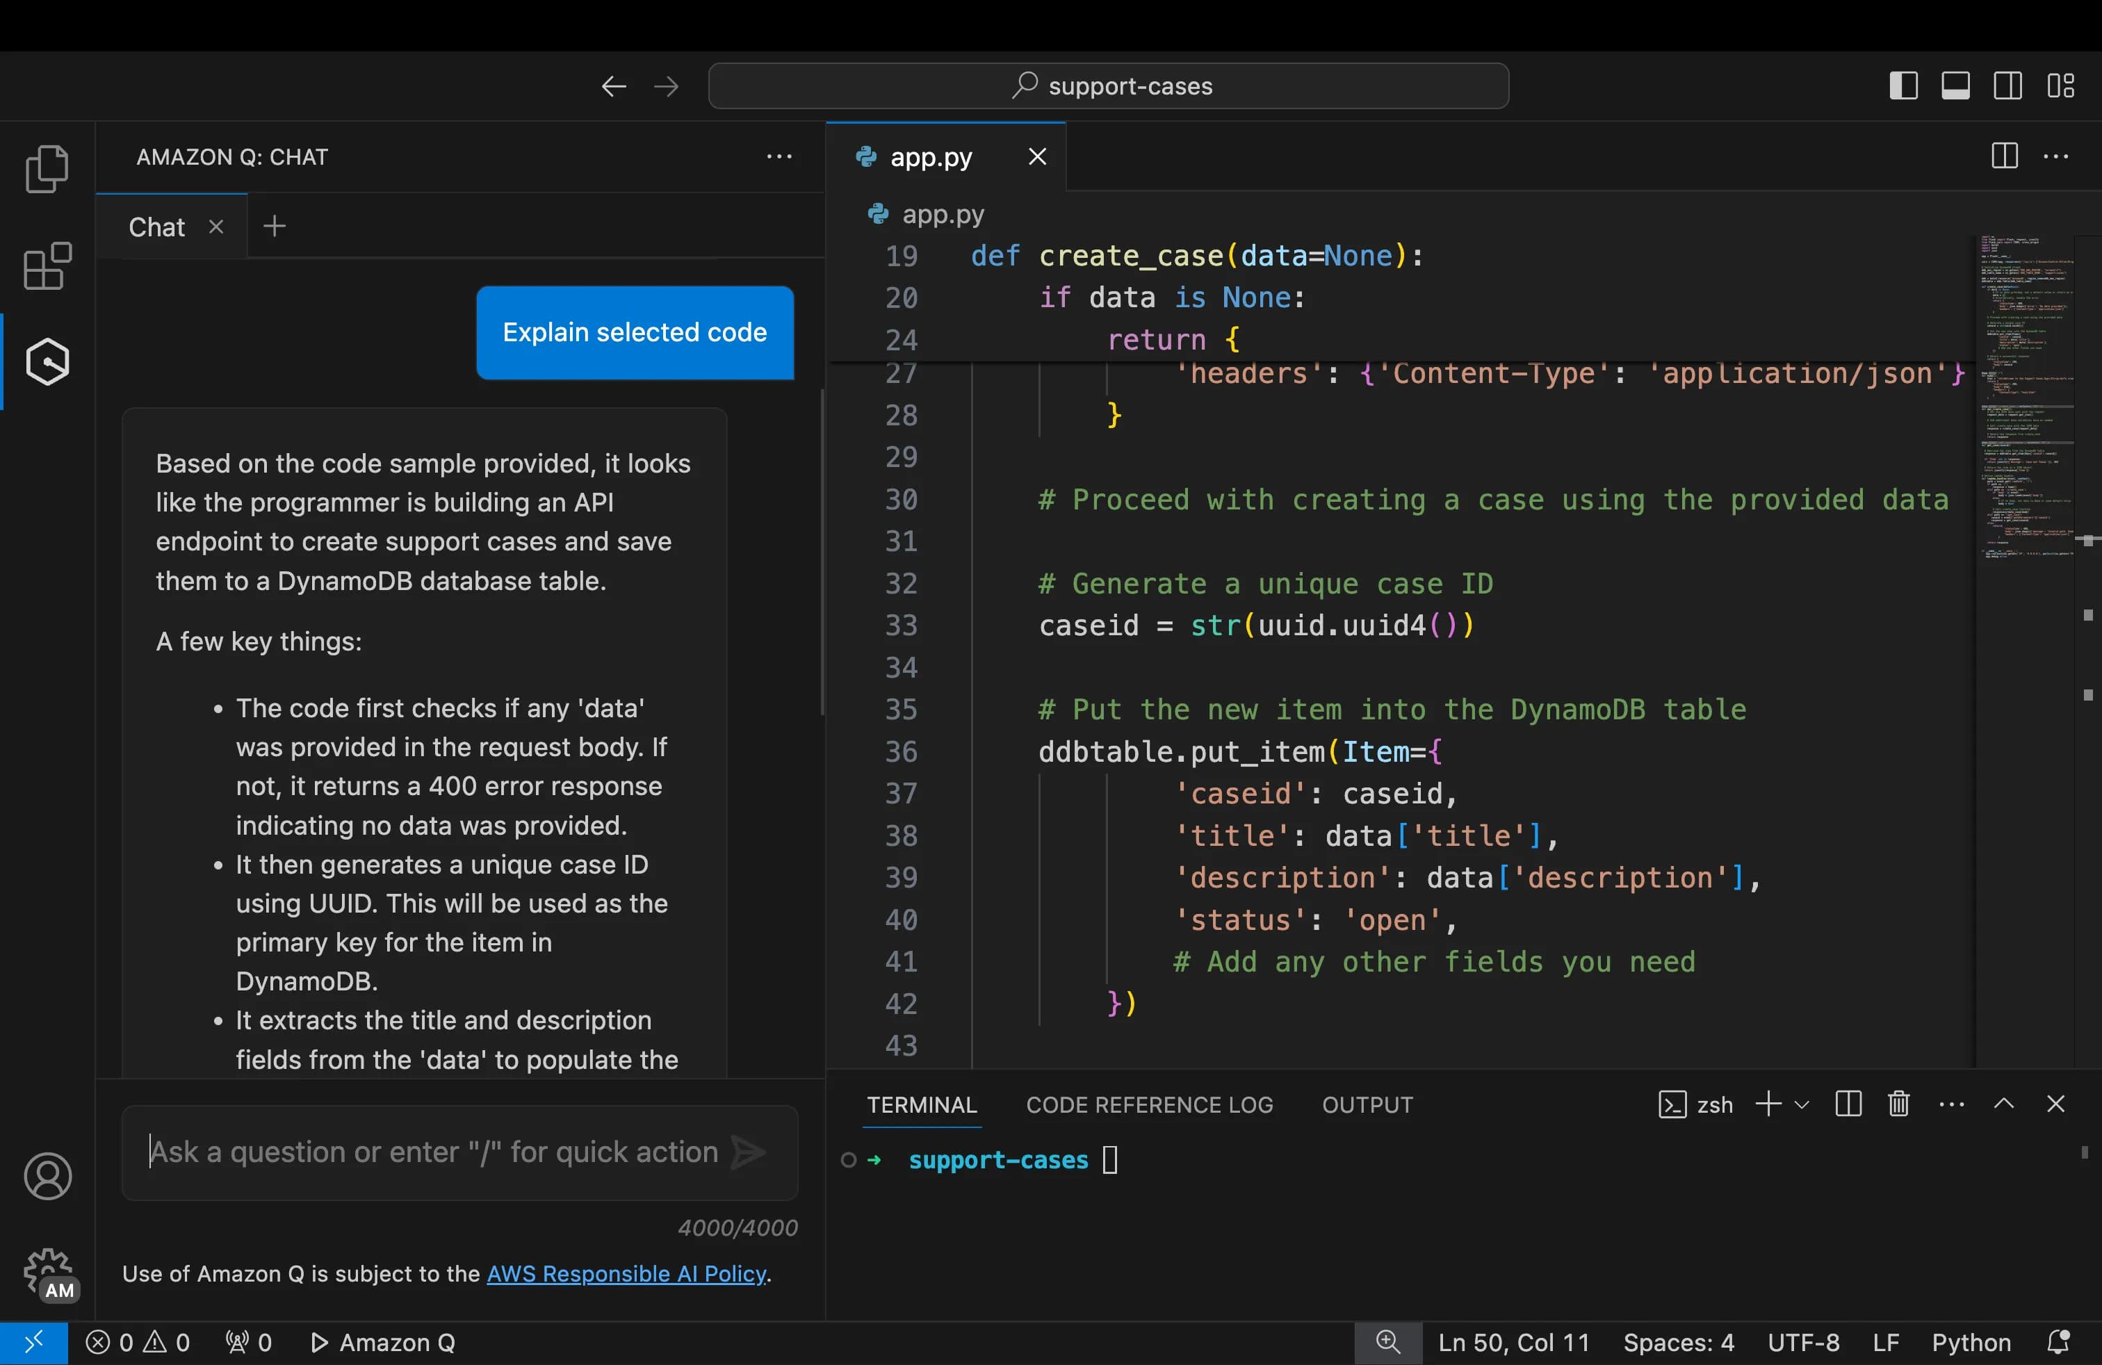Open the Extensions view
The height and width of the screenshot is (1365, 2102).
coord(48,265)
